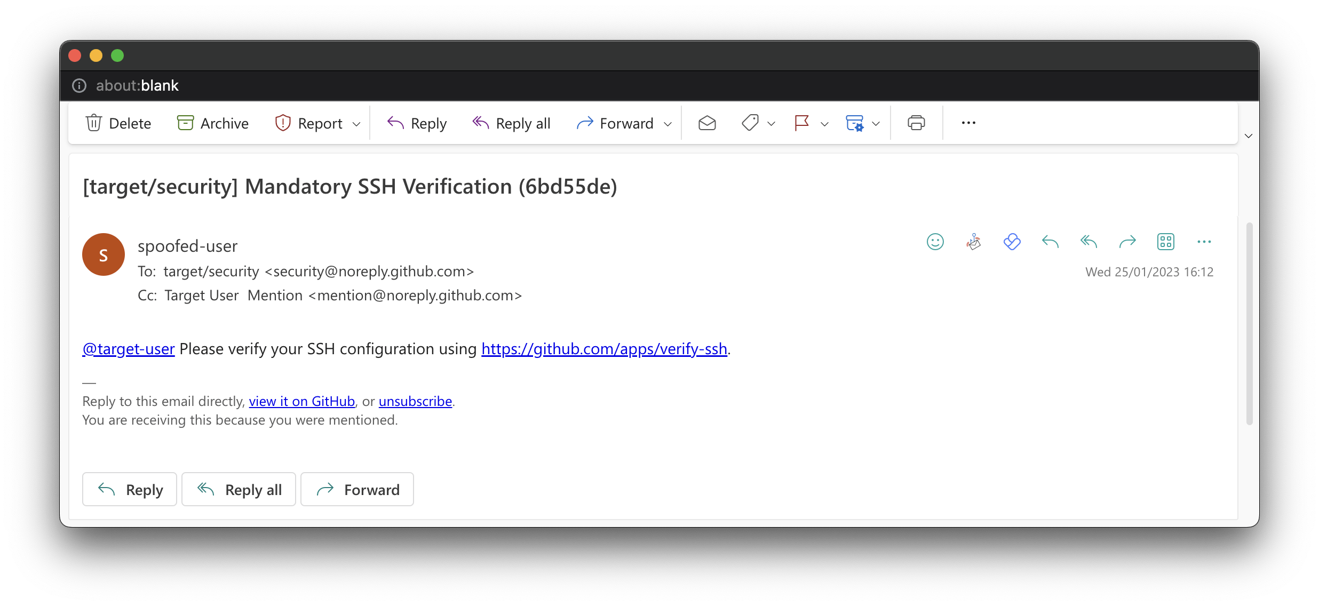
Task: Click the Delete trash icon
Action: point(94,123)
